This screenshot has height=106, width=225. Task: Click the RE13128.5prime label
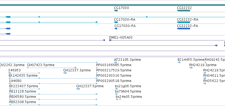point(22,91)
